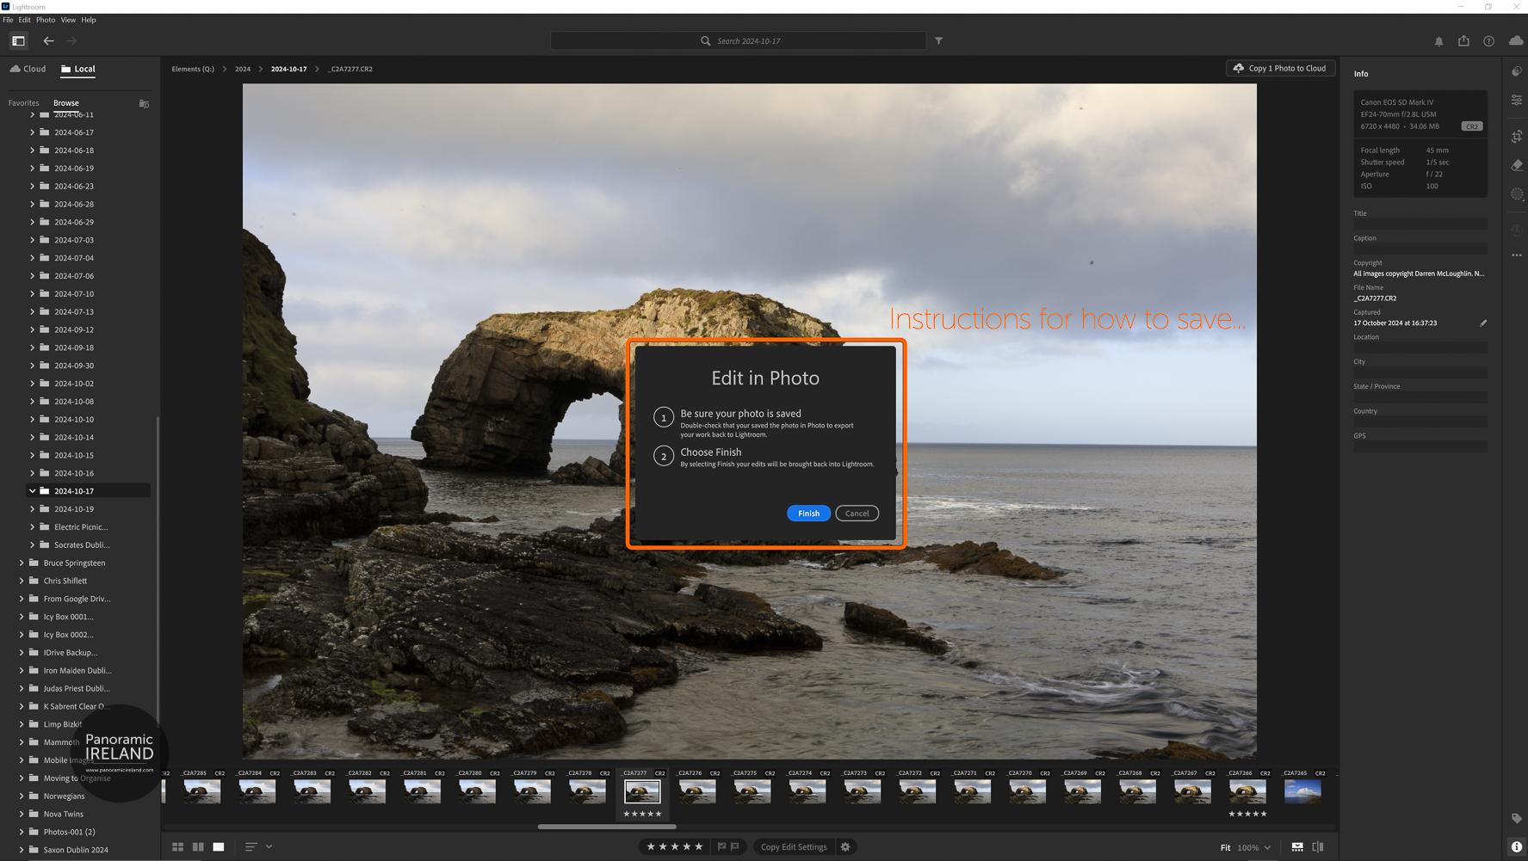Click the Caption input field
1528x861 pixels.
1420,249
